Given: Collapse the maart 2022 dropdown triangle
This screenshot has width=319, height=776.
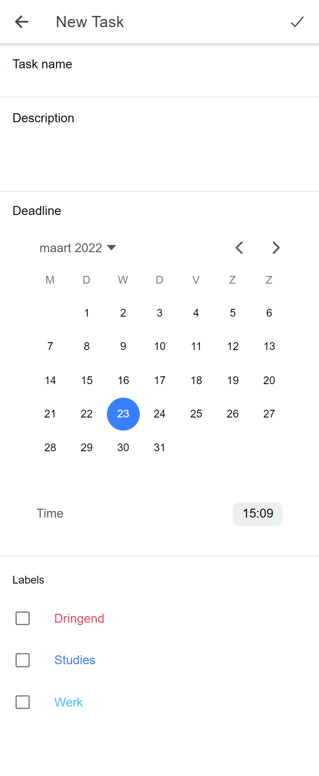Looking at the screenshot, I should (111, 248).
